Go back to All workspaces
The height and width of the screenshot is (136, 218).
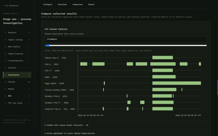[x=11, y=6]
